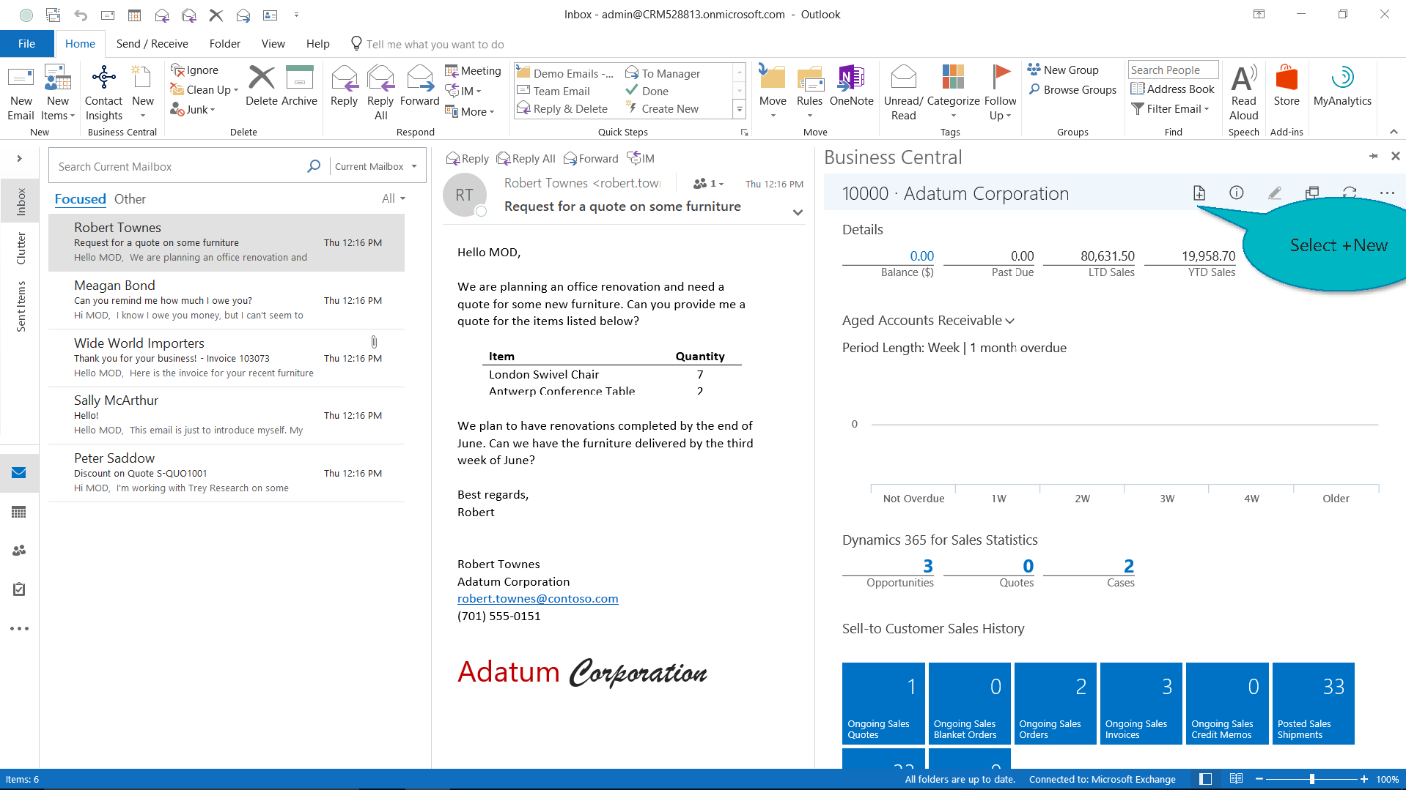This screenshot has width=1406, height=790.
Task: Open the Opportunities count link
Action: [927, 566]
